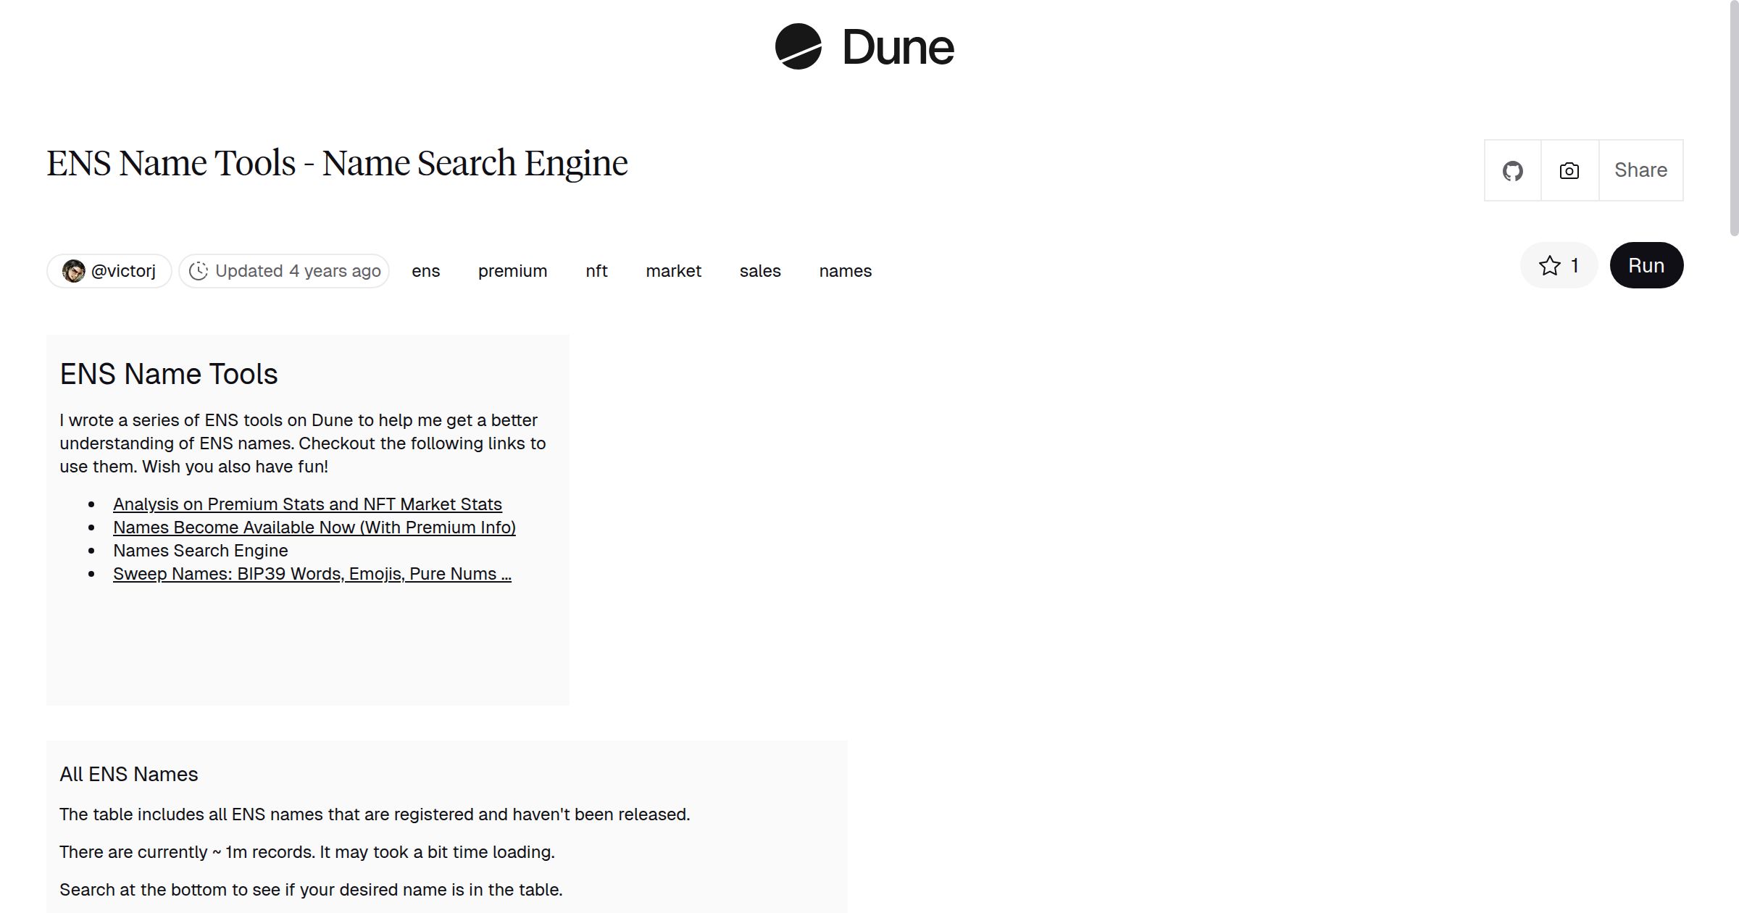
Task: Click the nft tag
Action: (596, 271)
